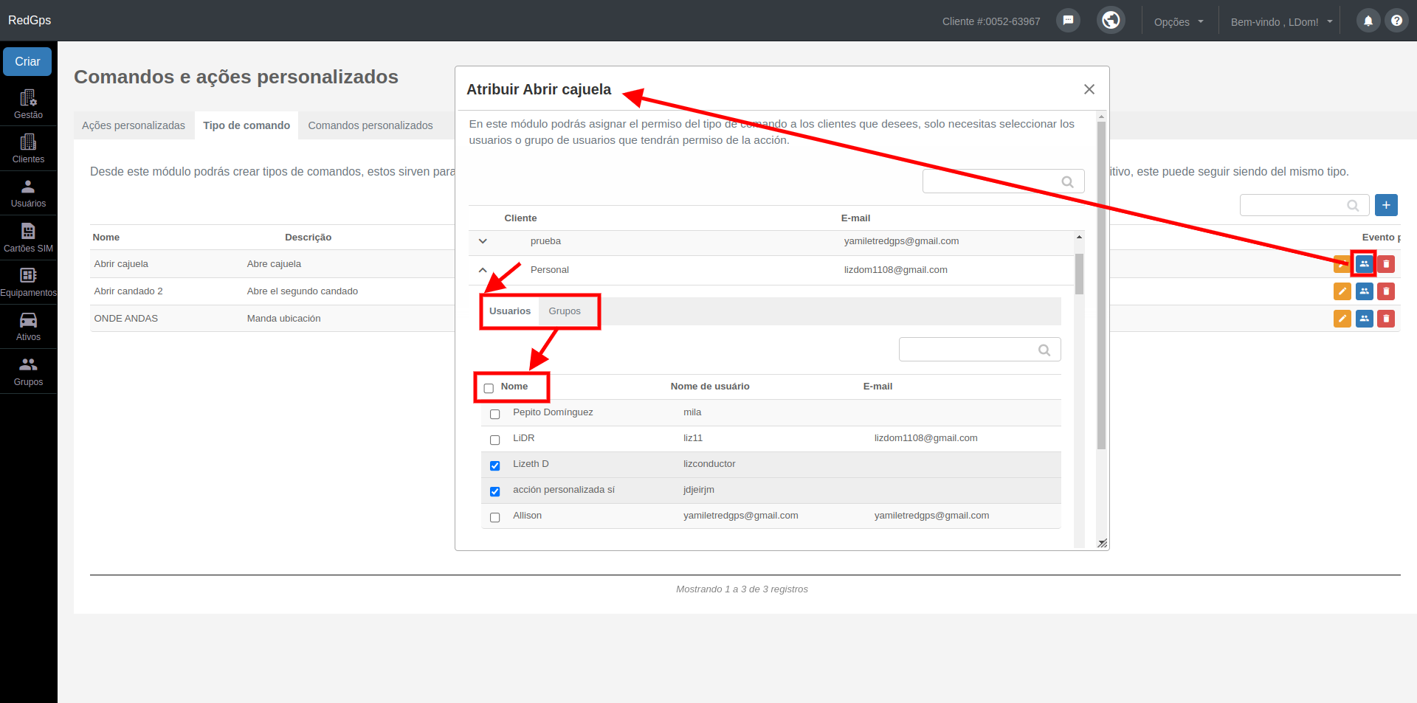1417x703 pixels.
Task: Switch to the Usuarios tab in dialog
Action: tap(510, 311)
